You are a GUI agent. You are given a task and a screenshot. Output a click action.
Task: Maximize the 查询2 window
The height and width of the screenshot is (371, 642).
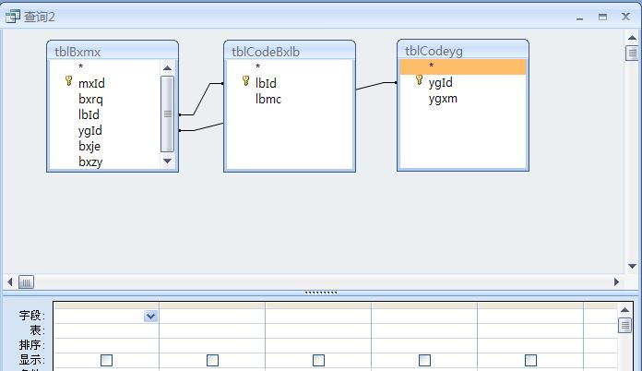(x=602, y=17)
